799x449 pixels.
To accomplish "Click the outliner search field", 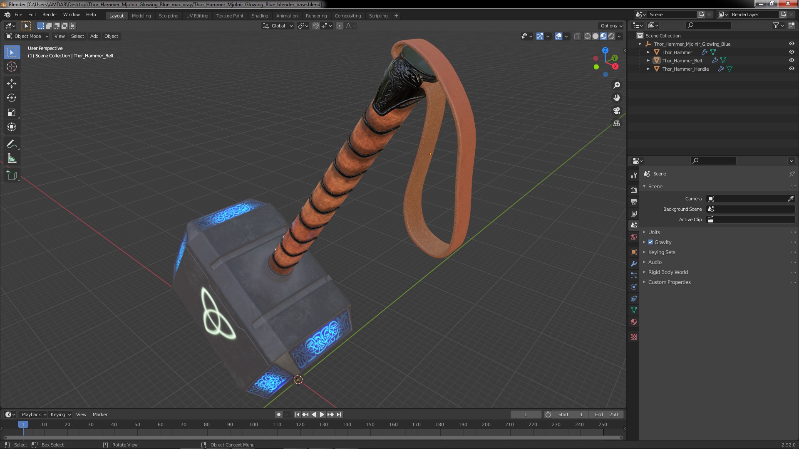I will click(x=708, y=25).
